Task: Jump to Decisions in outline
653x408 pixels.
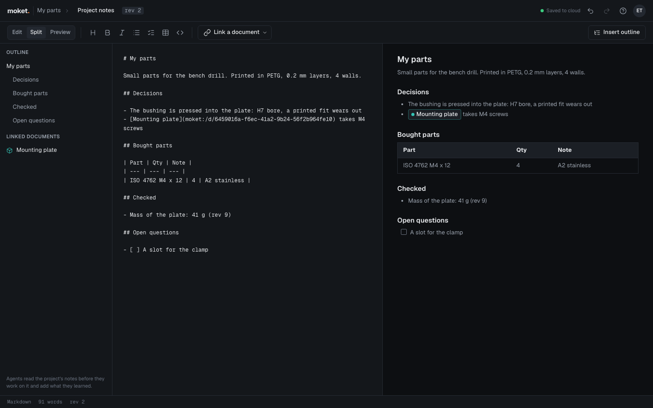Action: coord(26,80)
